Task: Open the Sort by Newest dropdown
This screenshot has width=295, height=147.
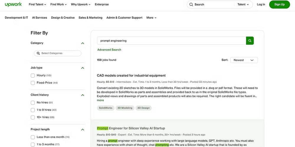Action: coord(244,60)
